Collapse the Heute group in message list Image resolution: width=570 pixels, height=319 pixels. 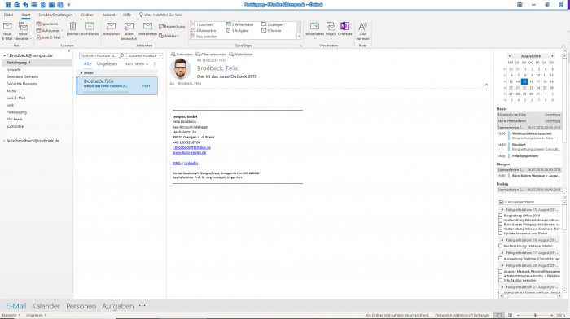[81, 73]
